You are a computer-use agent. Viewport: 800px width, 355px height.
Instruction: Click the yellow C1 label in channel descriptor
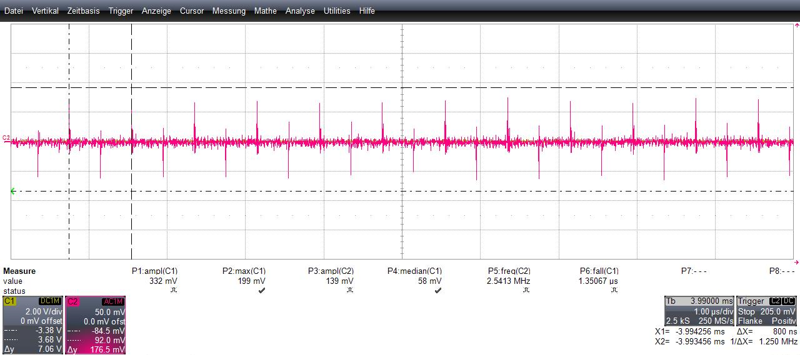tap(9, 301)
